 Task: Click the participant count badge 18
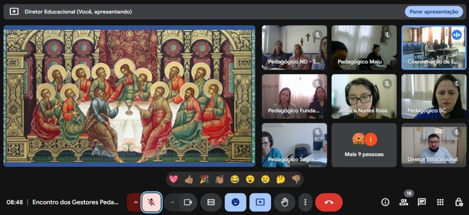tap(409, 193)
